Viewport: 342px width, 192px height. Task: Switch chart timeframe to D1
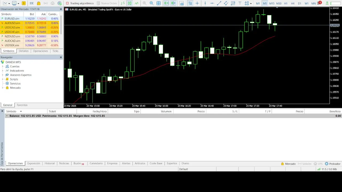tap(300, 3)
